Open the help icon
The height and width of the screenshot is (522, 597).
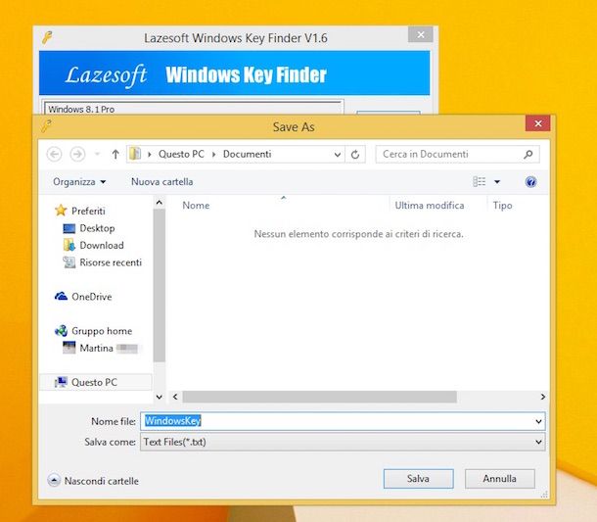tap(530, 182)
